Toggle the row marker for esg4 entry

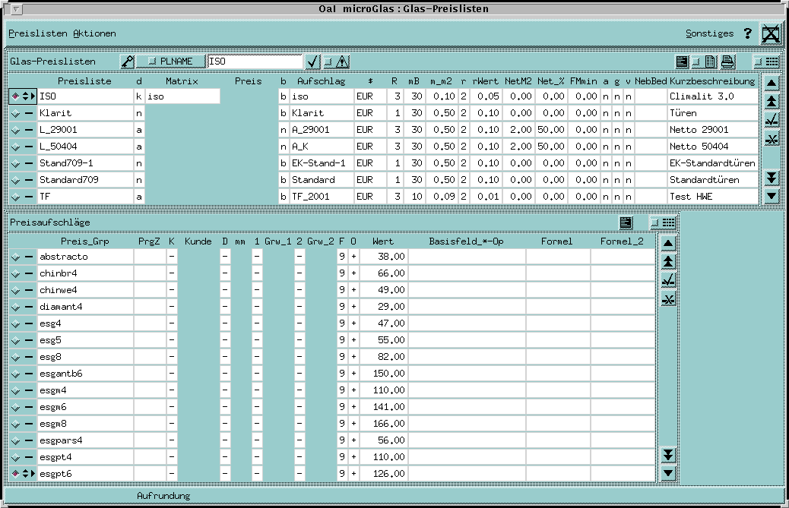(x=15, y=323)
